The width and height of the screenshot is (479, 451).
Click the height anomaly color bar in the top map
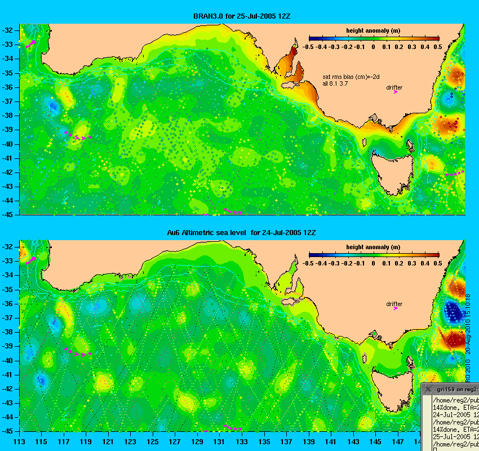[x=374, y=38]
